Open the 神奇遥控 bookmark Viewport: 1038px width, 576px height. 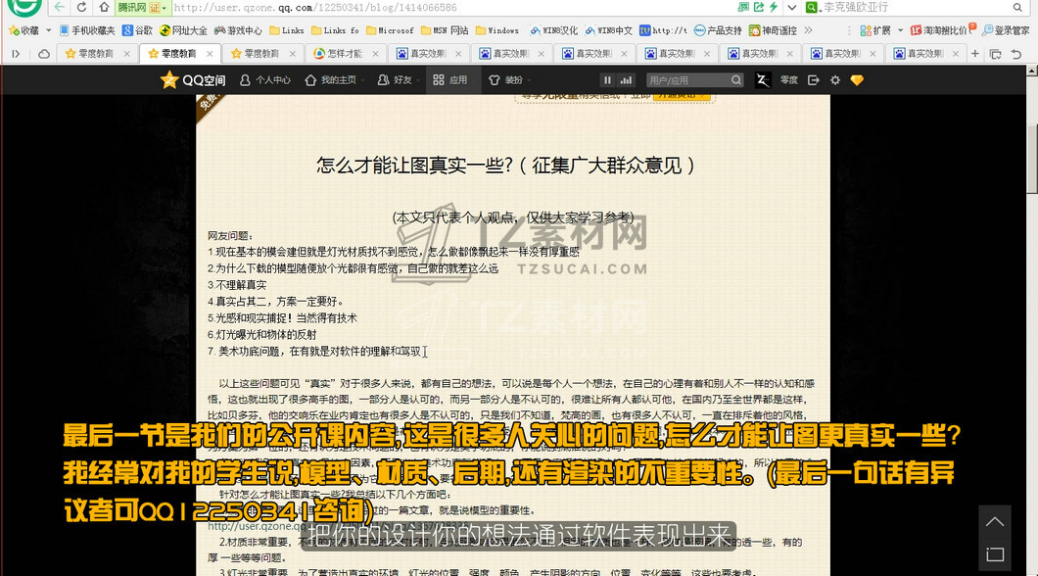(773, 30)
